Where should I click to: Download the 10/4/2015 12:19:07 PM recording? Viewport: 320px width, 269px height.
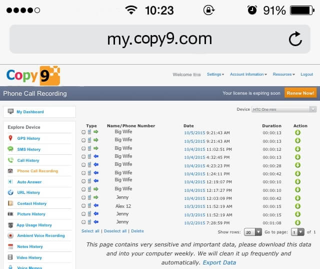point(298,182)
